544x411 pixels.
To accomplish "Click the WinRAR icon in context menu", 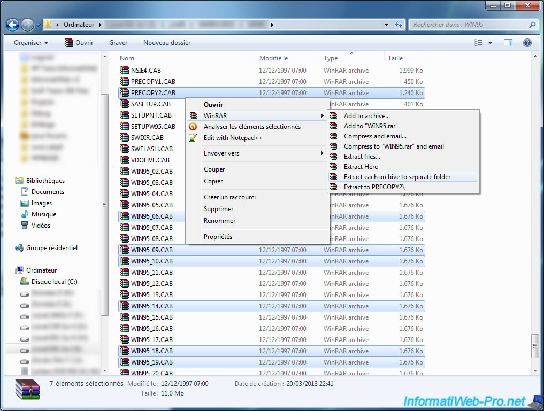I will tap(193, 116).
